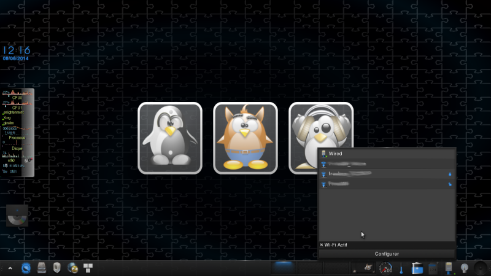Image resolution: width=491 pixels, height=276 pixels.
Task: Click the blue circular launcher icon in taskbar
Action: [26, 268]
